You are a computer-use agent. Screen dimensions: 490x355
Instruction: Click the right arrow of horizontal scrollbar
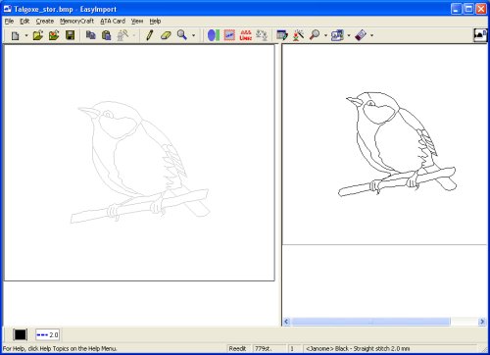pyautogui.click(x=482, y=322)
